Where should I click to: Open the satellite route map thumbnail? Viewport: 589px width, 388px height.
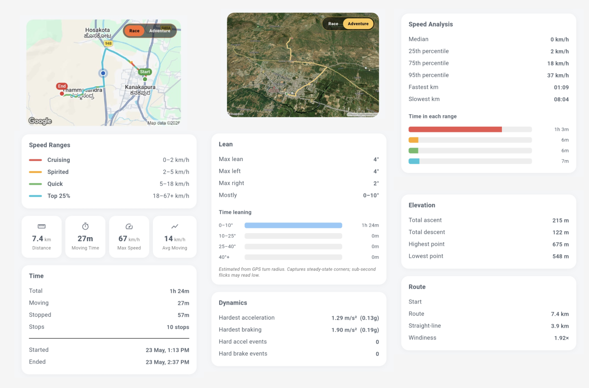tap(303, 65)
